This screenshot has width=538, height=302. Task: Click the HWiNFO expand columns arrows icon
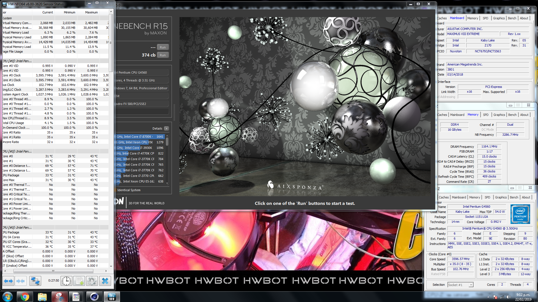point(8,281)
